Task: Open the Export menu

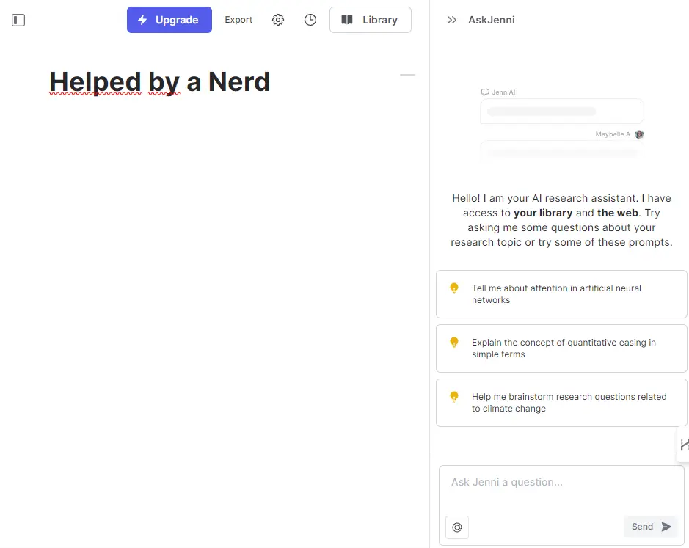Action: tap(238, 20)
